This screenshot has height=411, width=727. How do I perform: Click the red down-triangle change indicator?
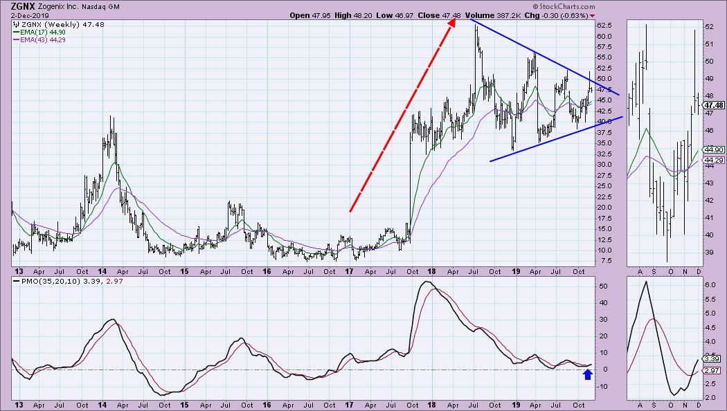tap(592, 16)
